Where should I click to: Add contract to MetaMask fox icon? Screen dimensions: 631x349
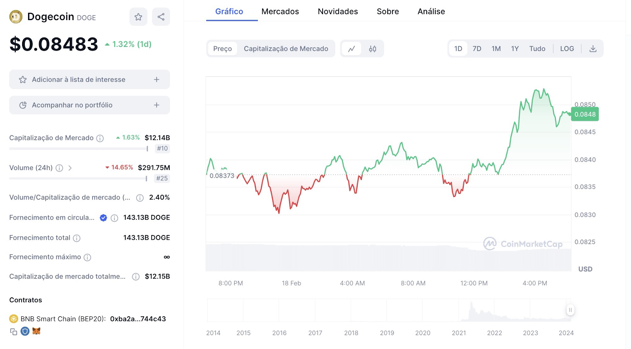[37, 331]
